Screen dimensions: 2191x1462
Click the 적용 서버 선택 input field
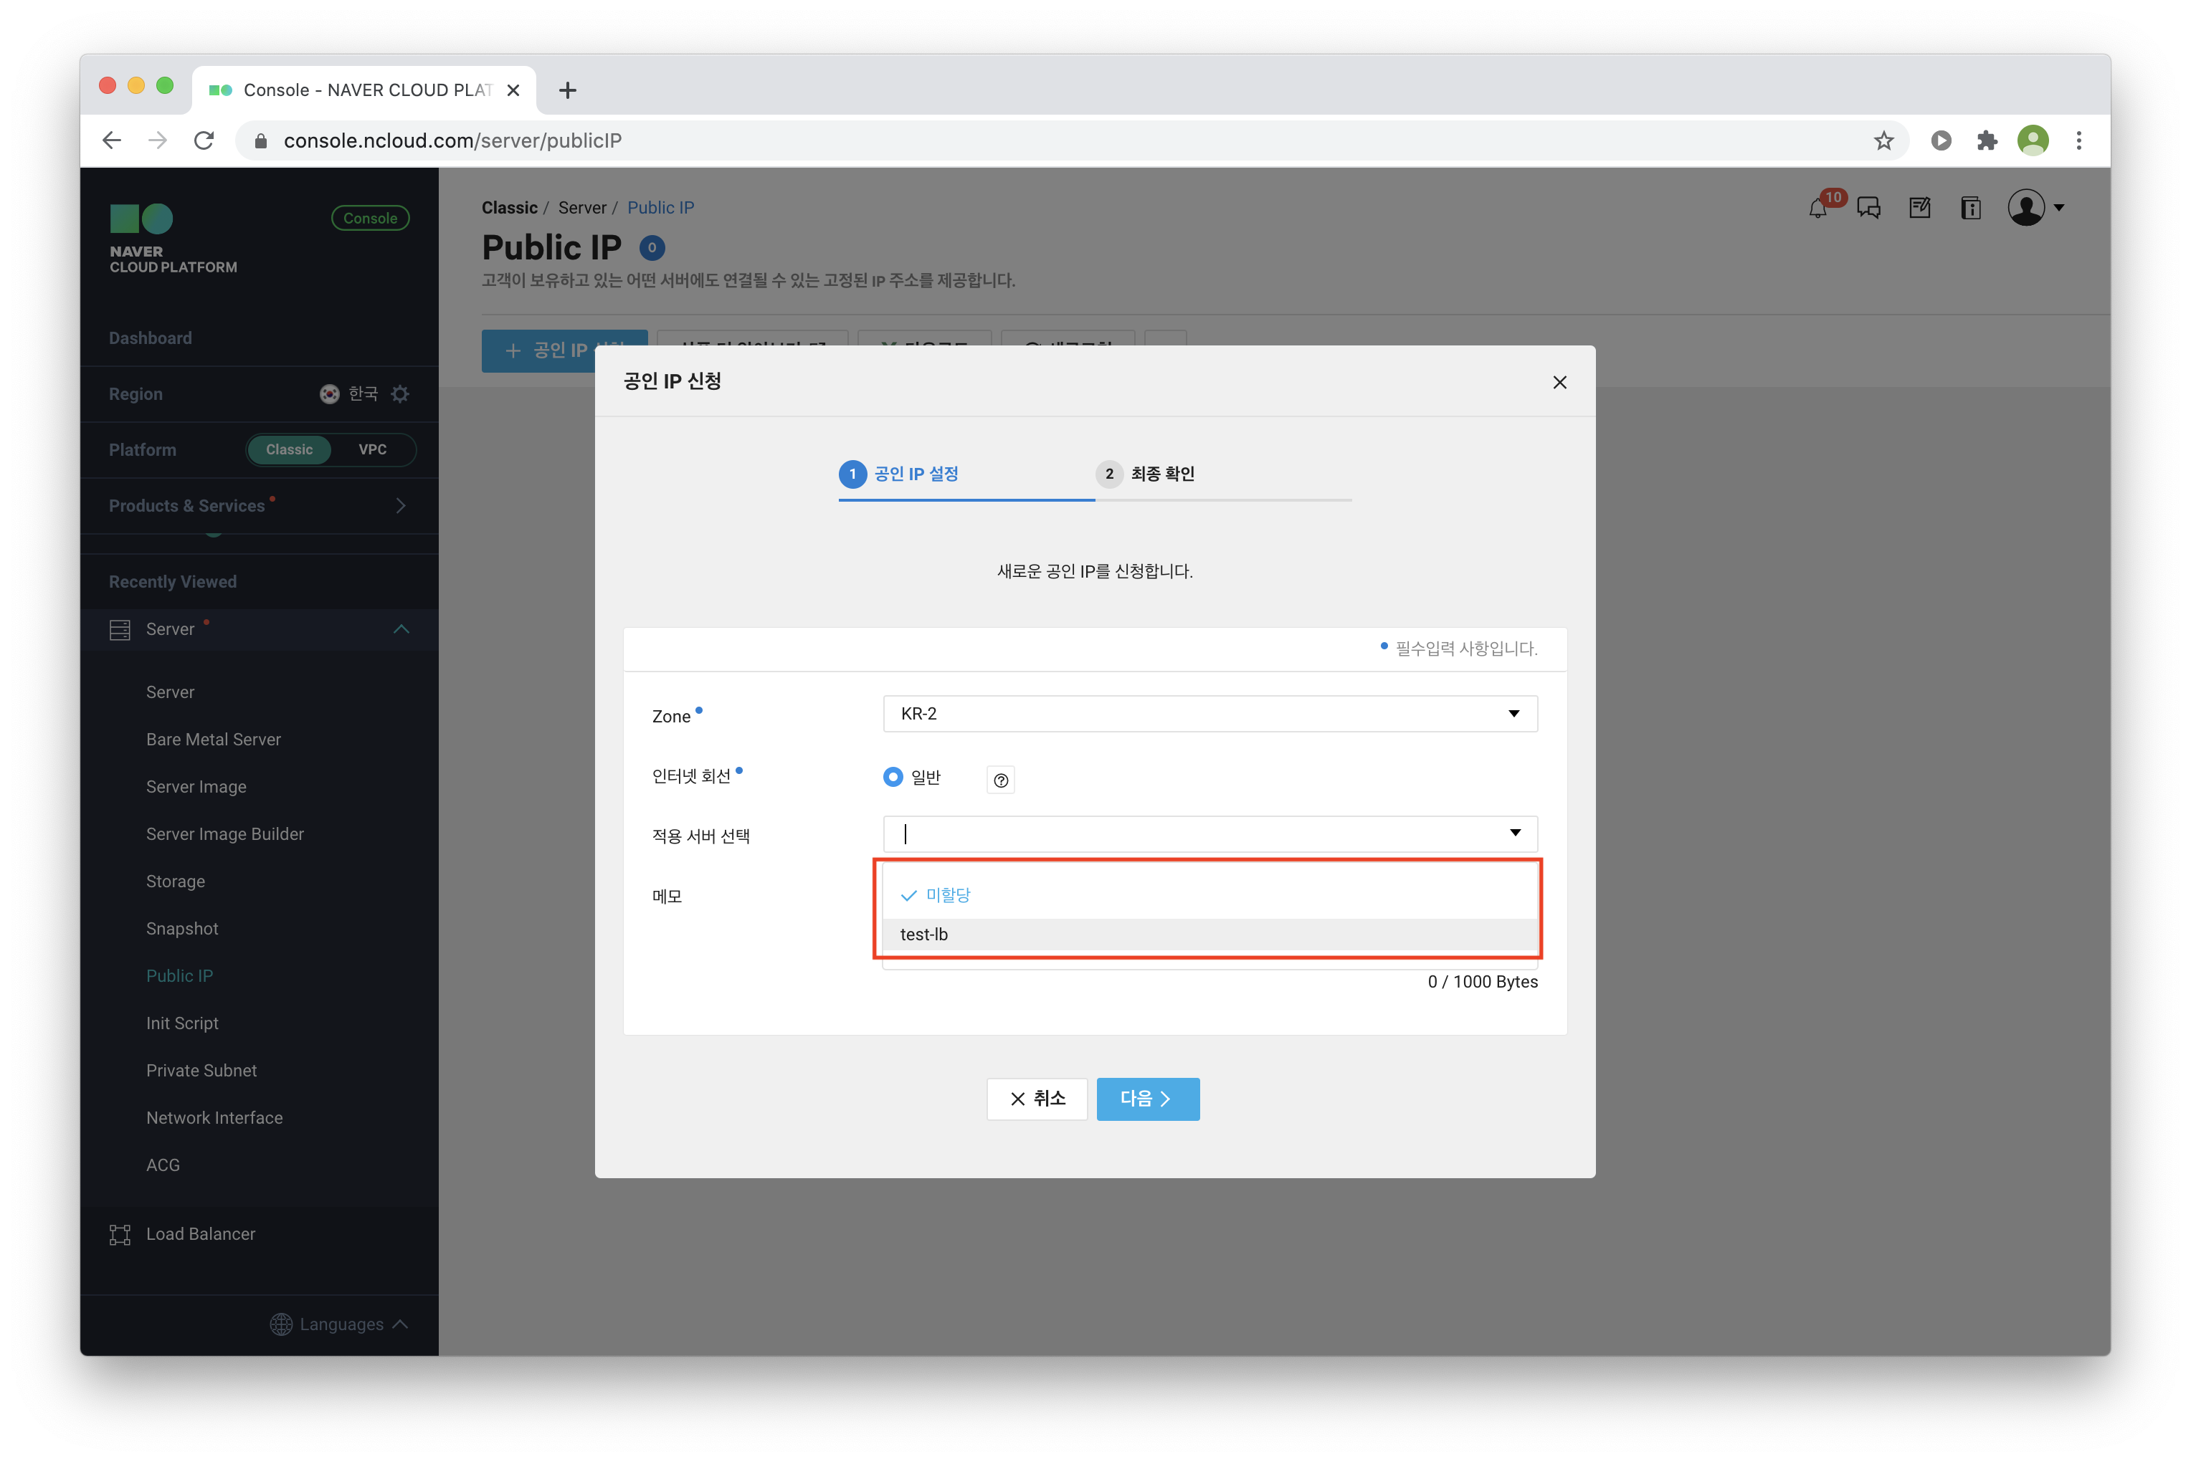click(x=1194, y=833)
